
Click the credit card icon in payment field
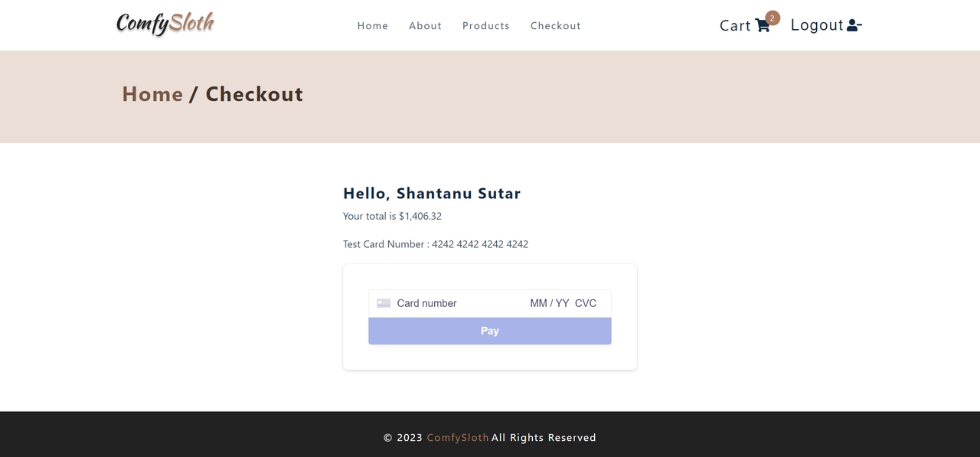pyautogui.click(x=384, y=303)
